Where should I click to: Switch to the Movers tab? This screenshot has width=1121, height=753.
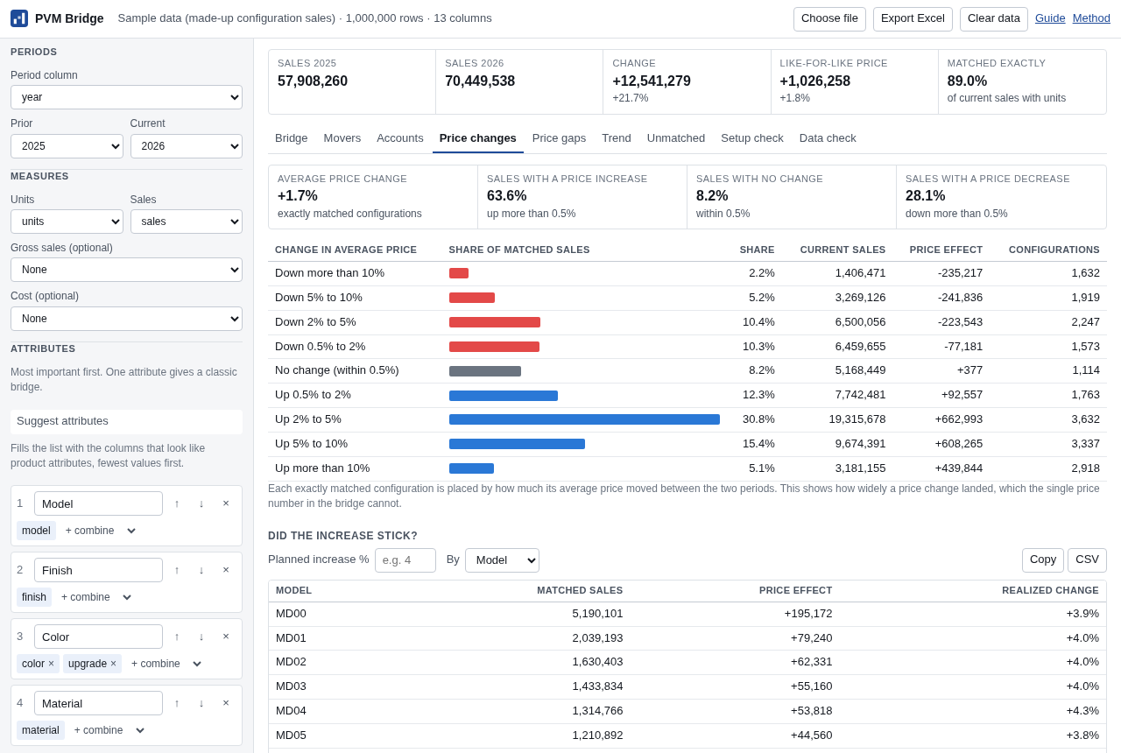click(x=342, y=138)
